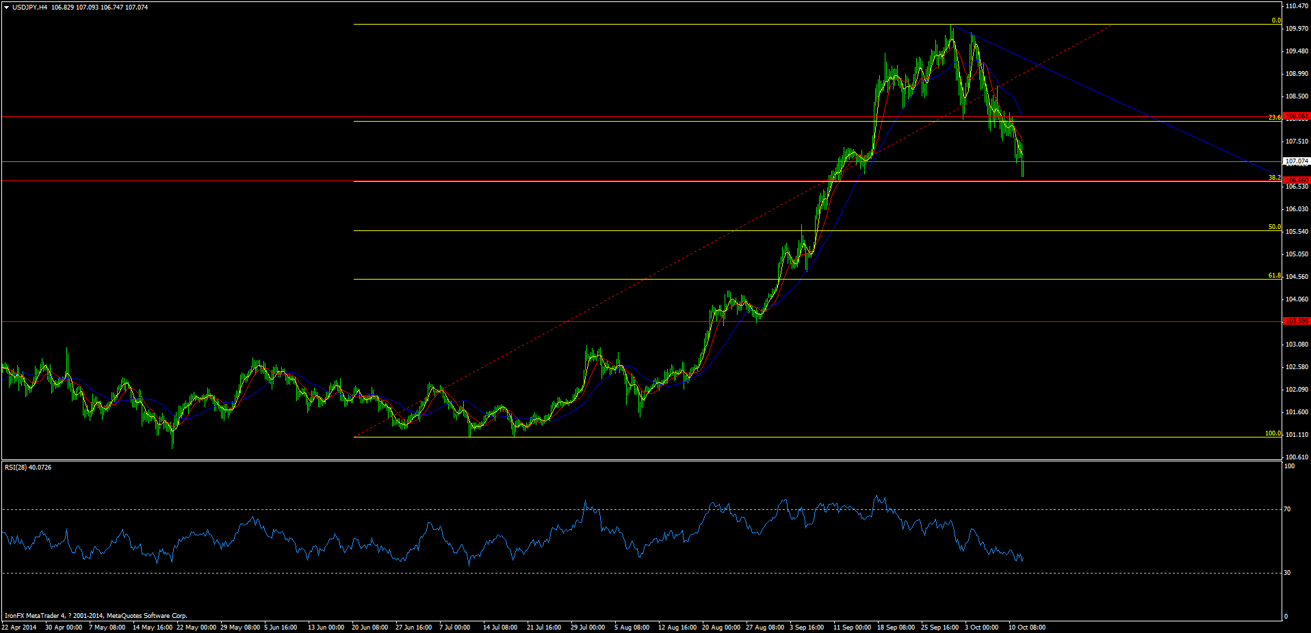Click the 3 Oct 00:00 time label
This screenshot has width=1311, height=633.
(982, 628)
